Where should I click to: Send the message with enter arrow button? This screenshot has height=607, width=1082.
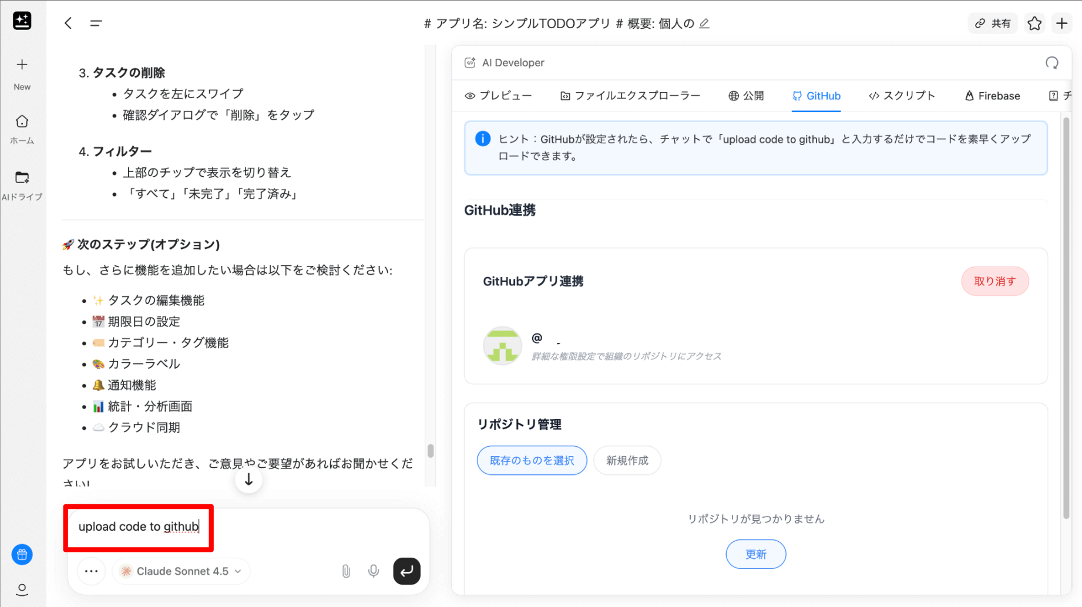(406, 571)
